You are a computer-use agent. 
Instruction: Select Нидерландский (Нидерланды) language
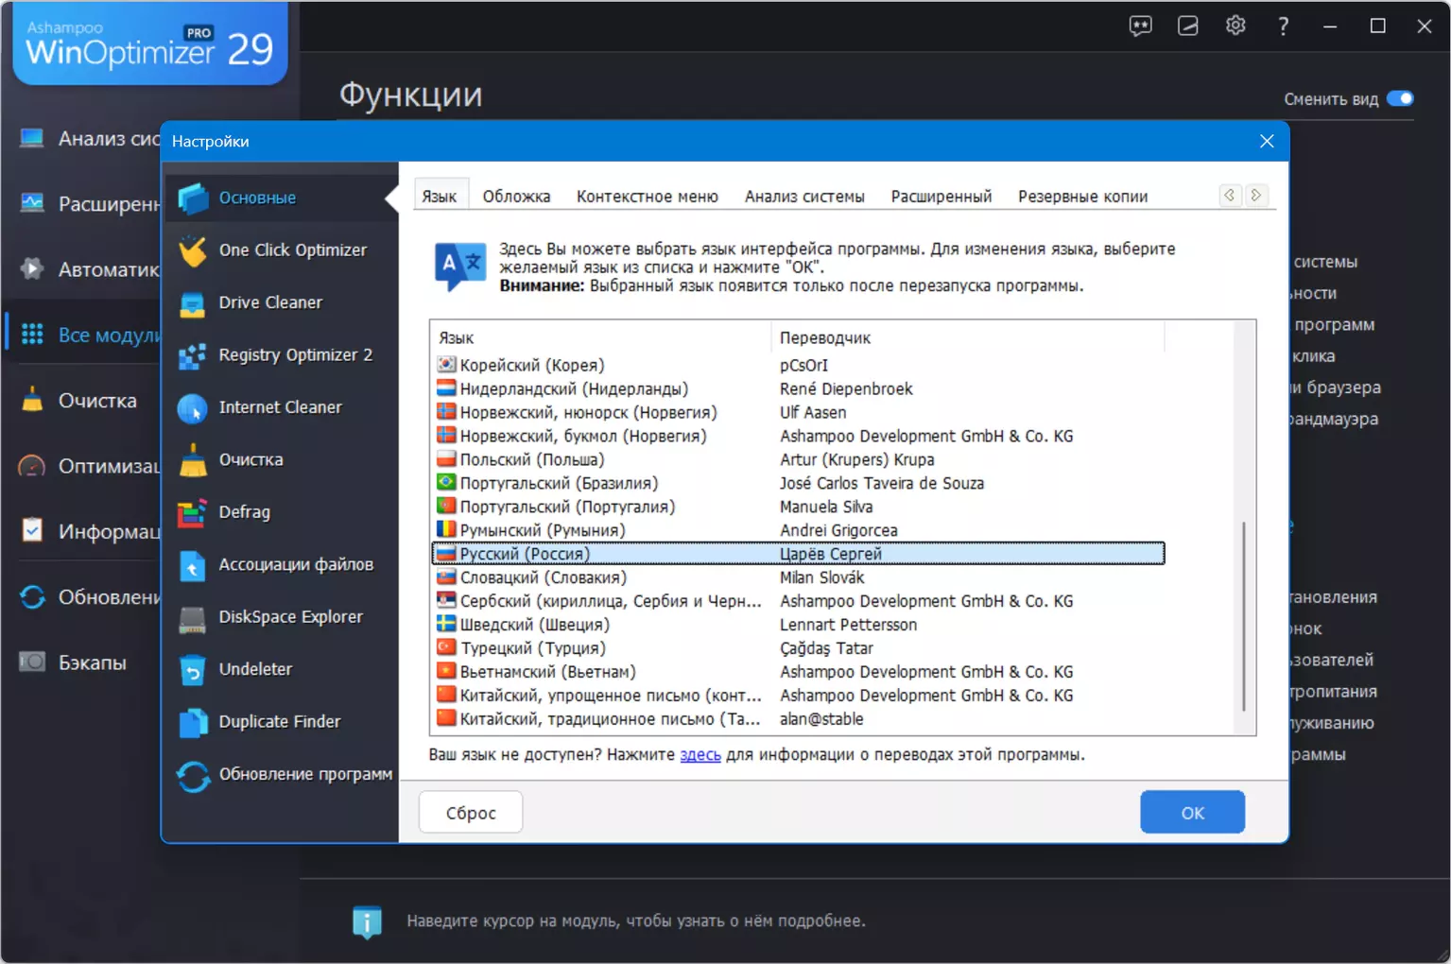(x=798, y=389)
